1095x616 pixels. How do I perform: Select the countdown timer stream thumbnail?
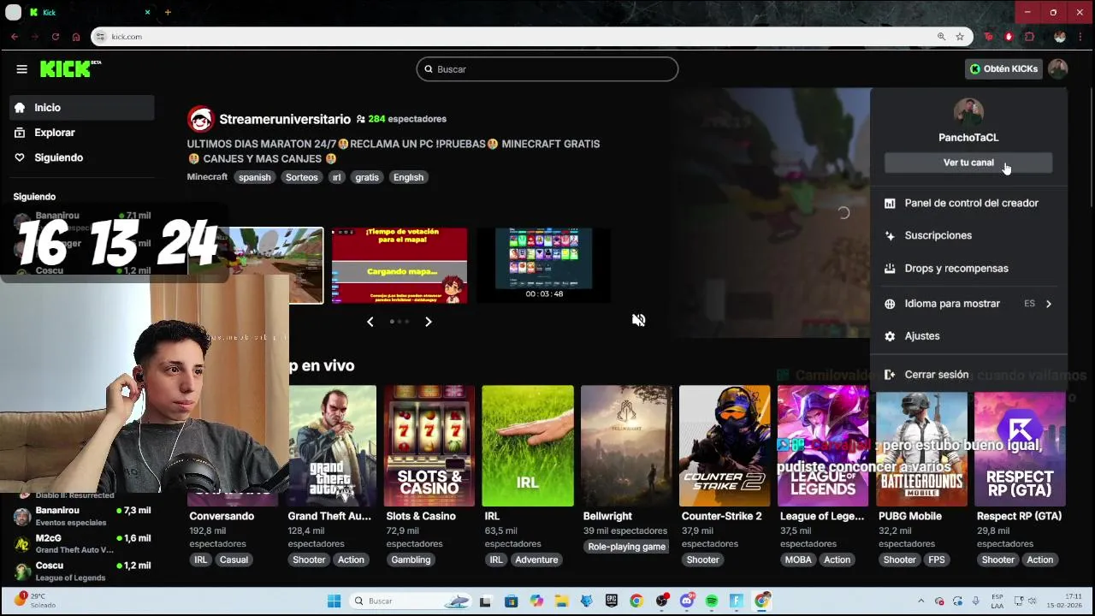(x=544, y=265)
